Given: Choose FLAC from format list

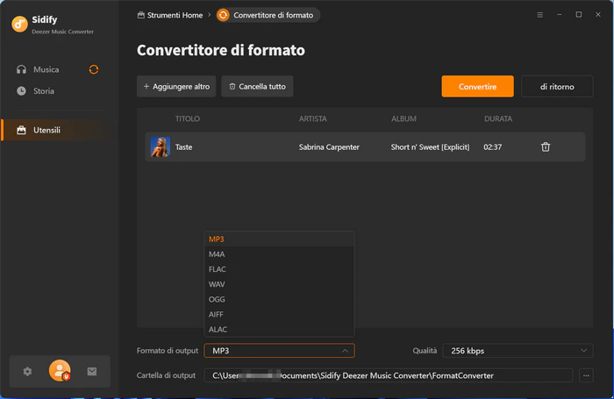Looking at the screenshot, I should (279, 269).
